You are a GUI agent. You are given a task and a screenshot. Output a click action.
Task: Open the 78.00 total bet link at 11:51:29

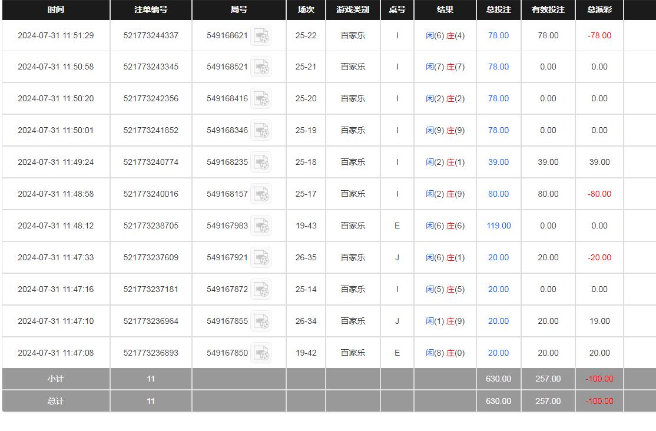[x=498, y=35]
